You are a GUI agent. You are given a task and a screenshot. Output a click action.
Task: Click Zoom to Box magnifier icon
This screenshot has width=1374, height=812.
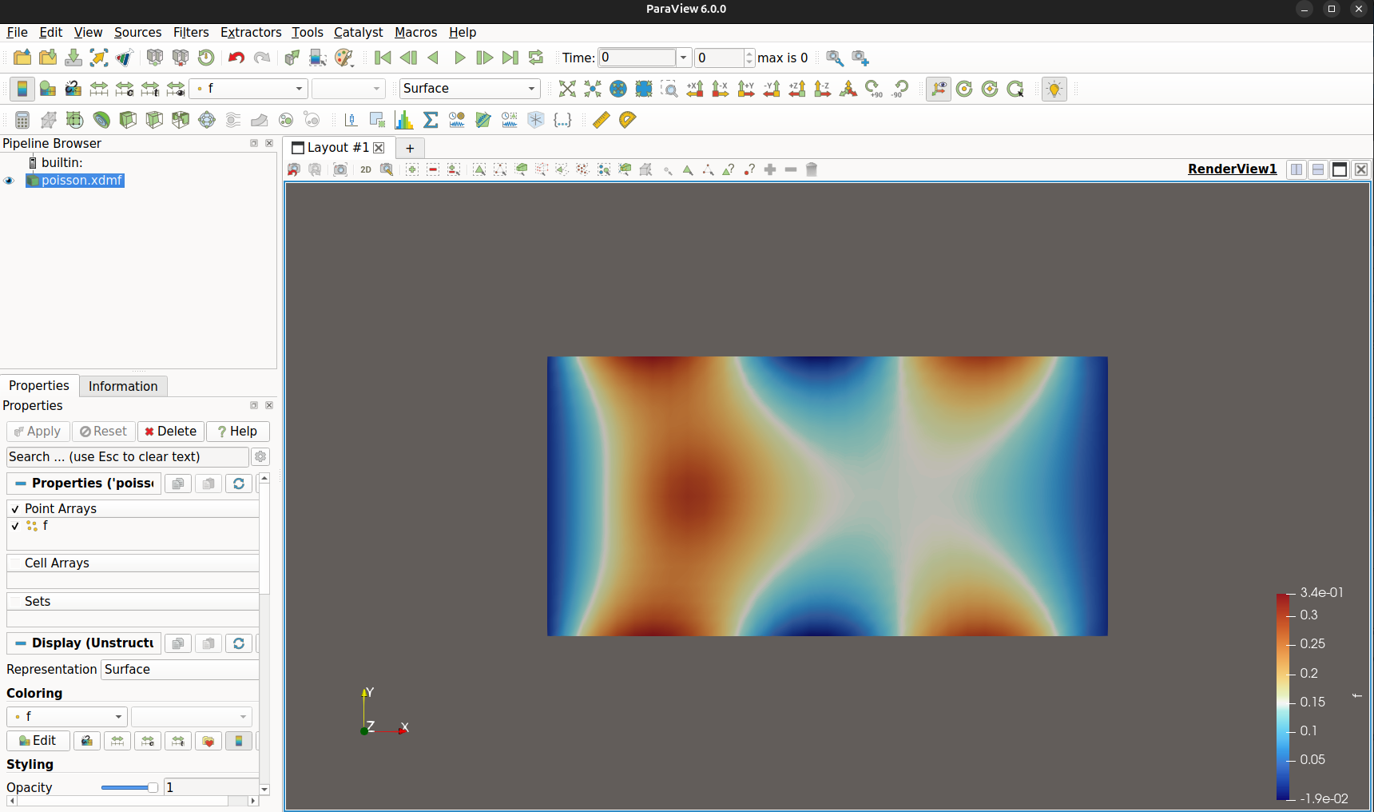tap(669, 89)
